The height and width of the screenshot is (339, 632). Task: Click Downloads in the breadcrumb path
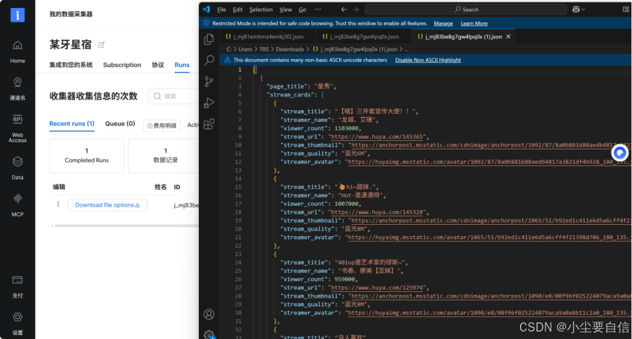point(290,49)
